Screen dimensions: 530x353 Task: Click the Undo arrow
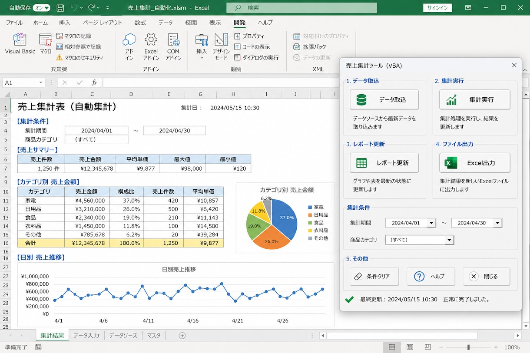point(74,8)
